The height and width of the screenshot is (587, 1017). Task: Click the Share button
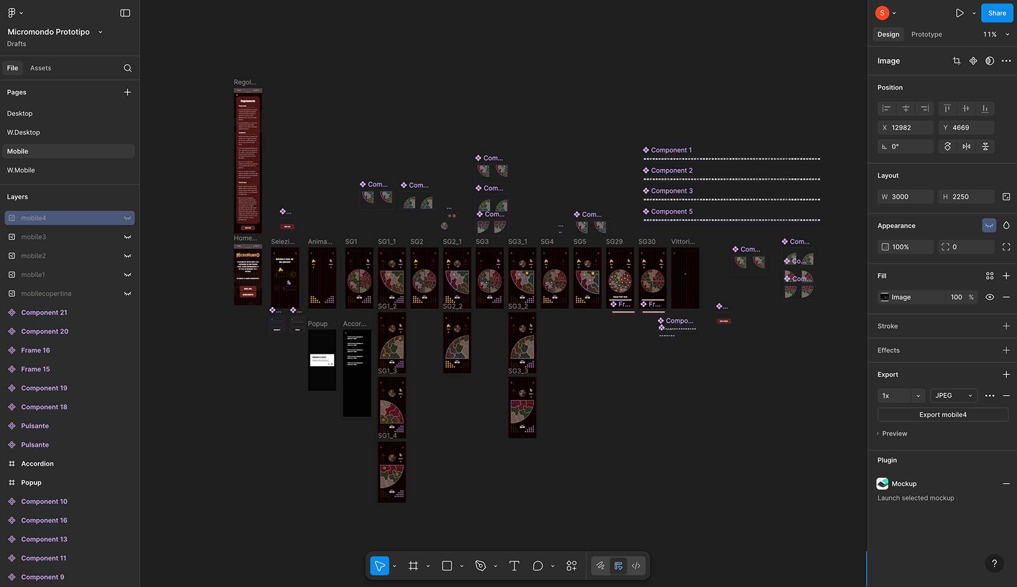point(996,13)
